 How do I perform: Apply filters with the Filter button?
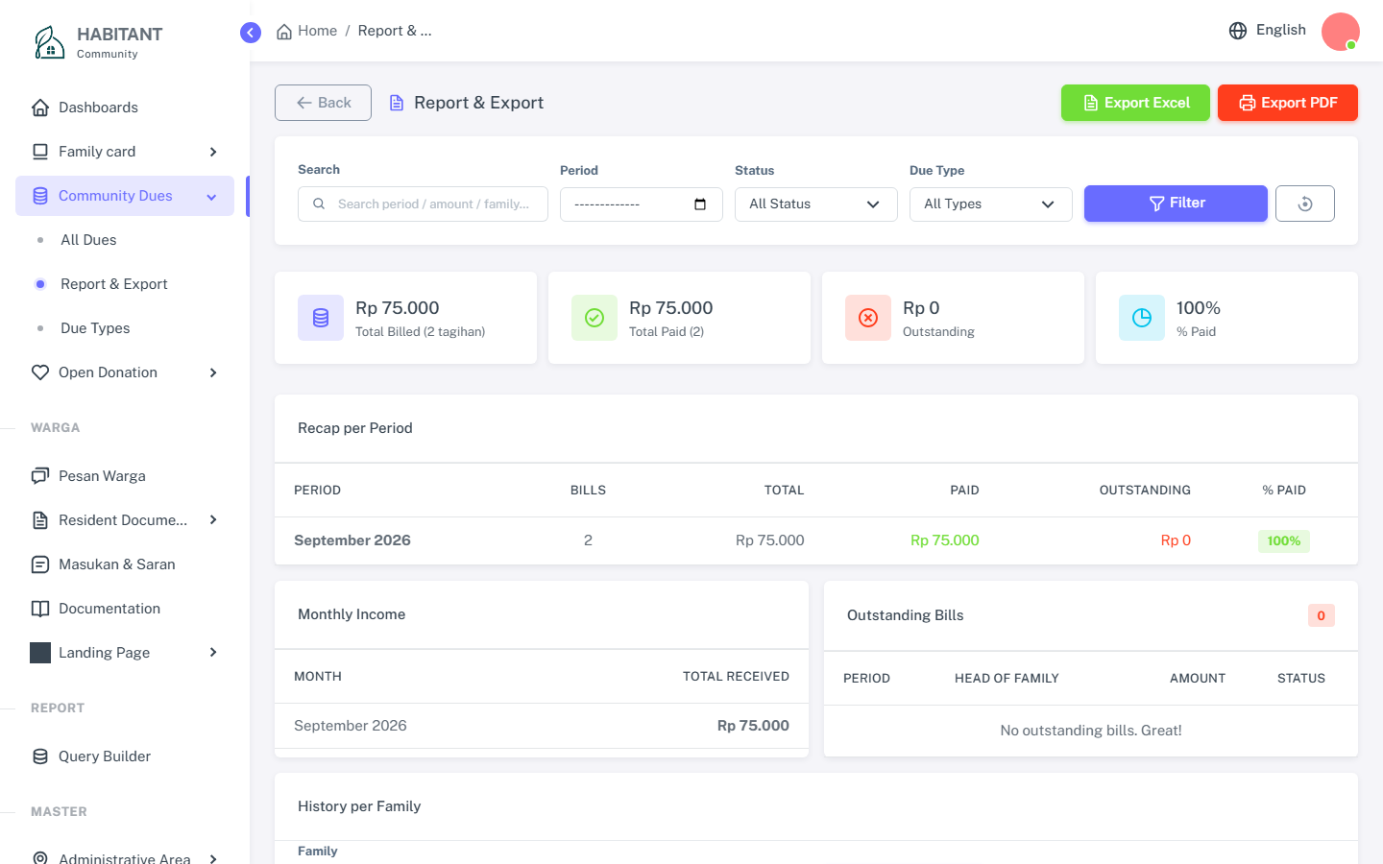click(1176, 204)
